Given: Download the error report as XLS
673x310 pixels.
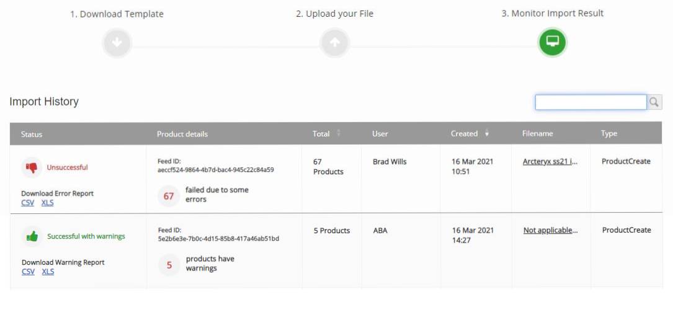Looking at the screenshot, I should 47,203.
